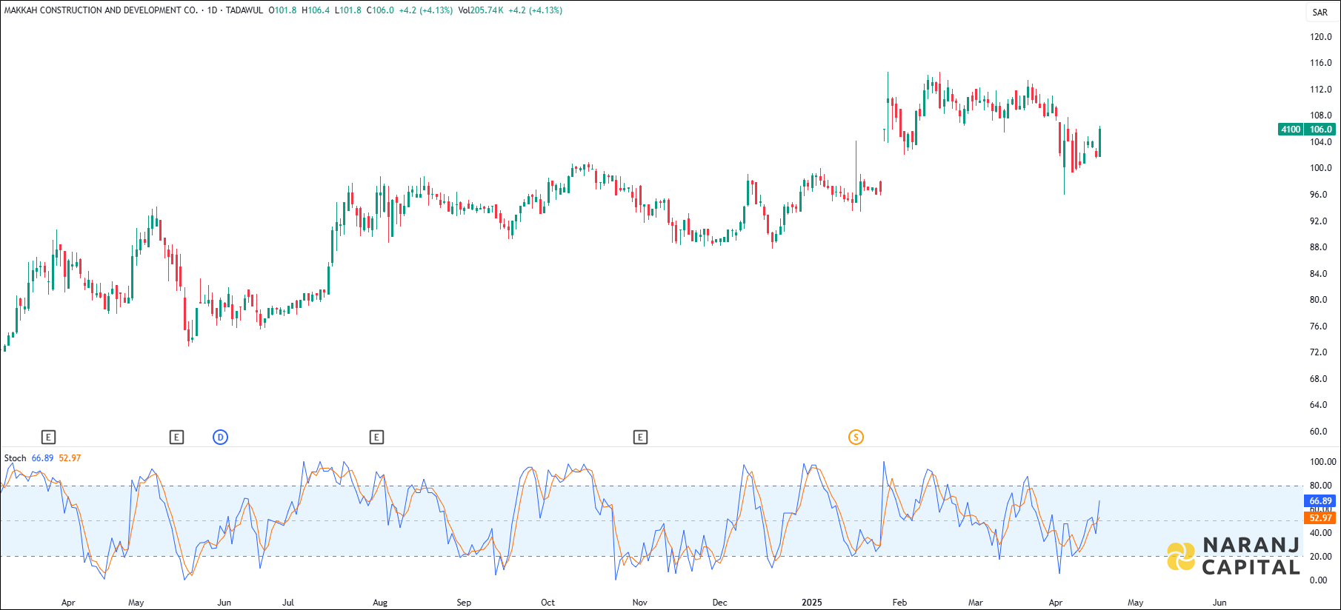The height and width of the screenshot is (610, 1341).
Task: Click the 2025 year label on time axis
Action: [812, 603]
